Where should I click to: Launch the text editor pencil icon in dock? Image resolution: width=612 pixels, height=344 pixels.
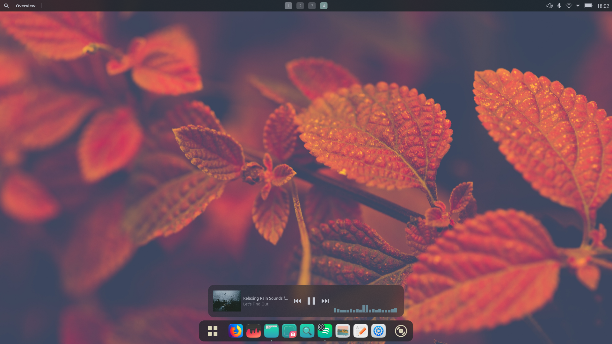pos(361,331)
